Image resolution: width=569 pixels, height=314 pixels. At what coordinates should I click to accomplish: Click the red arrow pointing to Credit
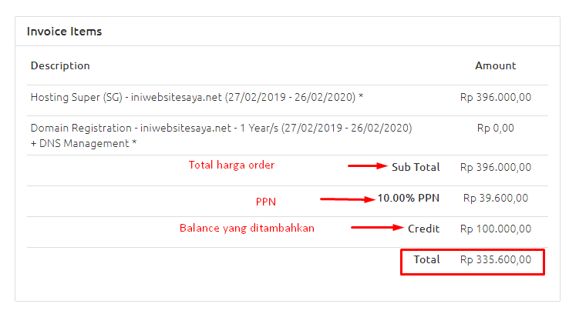click(x=378, y=228)
